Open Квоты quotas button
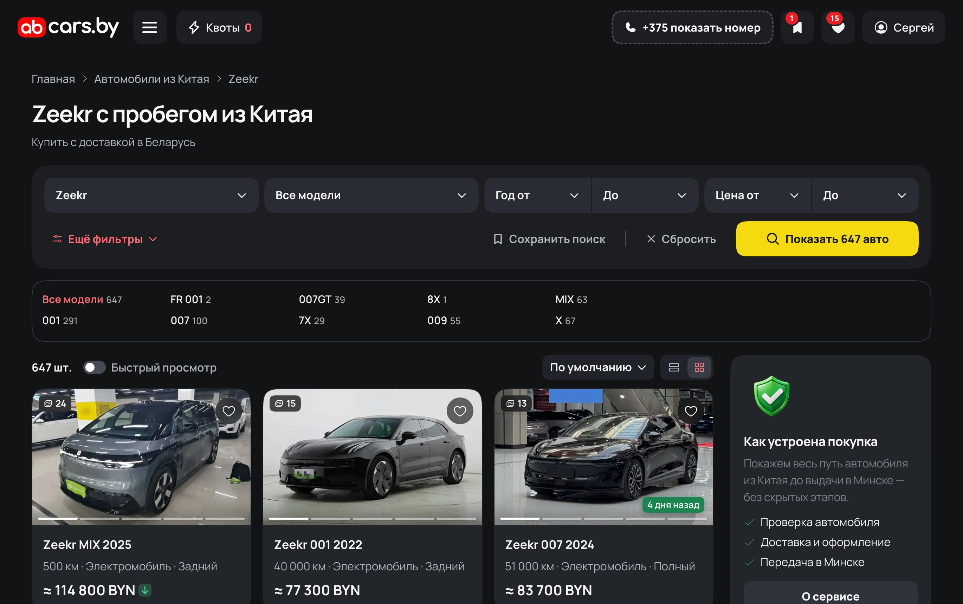Screen dimensions: 963x604 (x=219, y=27)
